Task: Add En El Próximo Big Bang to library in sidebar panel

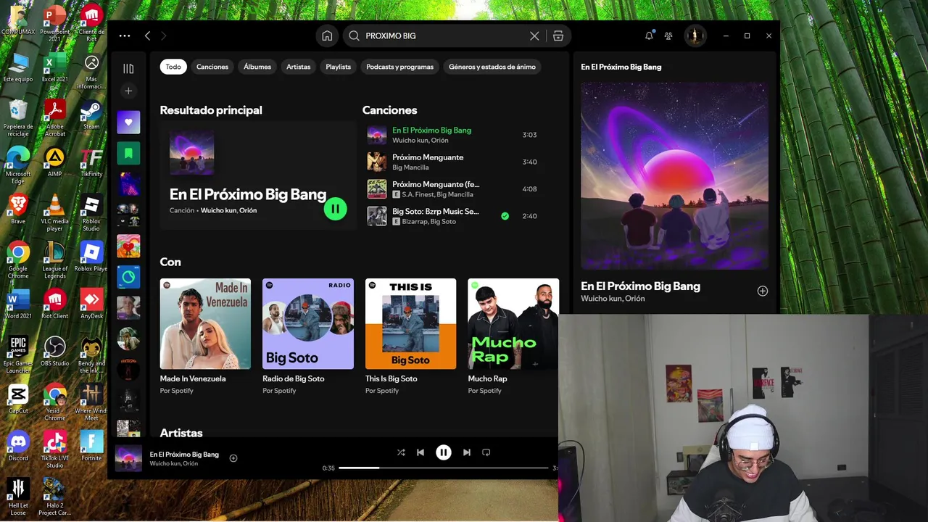Action: pos(762,291)
